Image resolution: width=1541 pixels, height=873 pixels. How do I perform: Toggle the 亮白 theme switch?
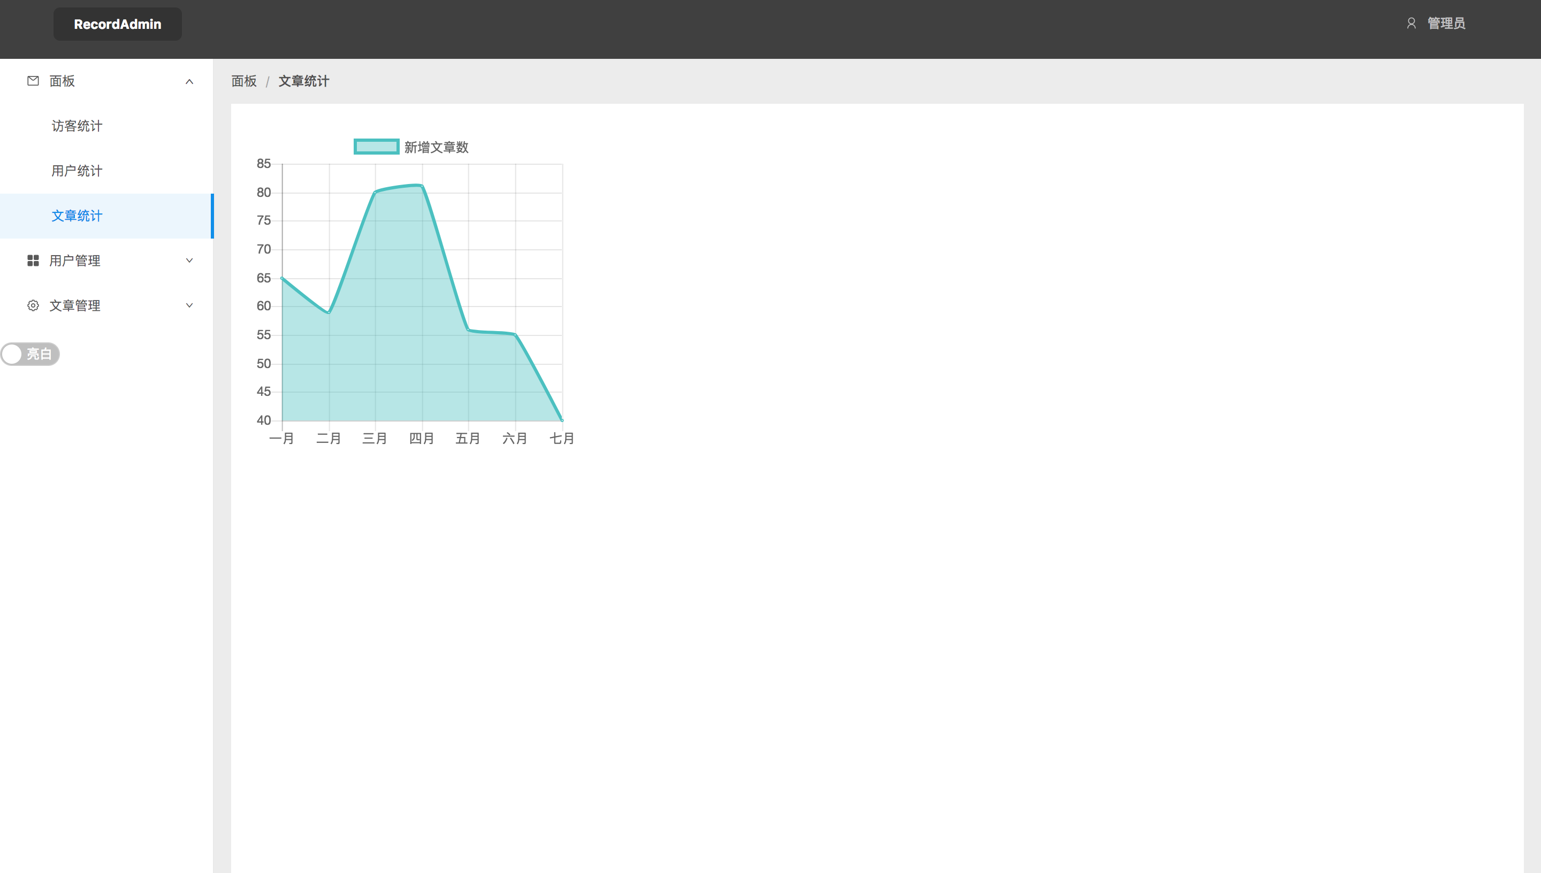(30, 354)
